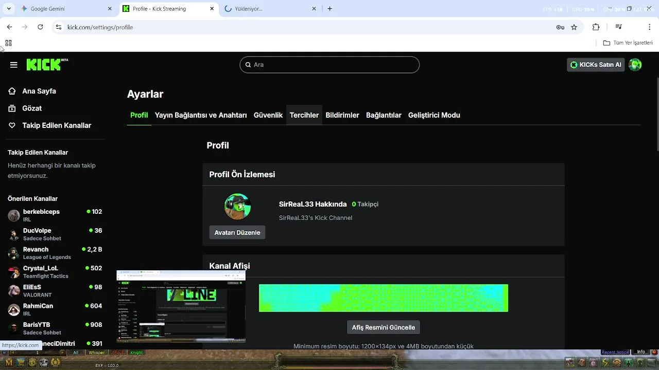
Task: Open Gözat browse icon in sidebar
Action: click(x=12, y=108)
